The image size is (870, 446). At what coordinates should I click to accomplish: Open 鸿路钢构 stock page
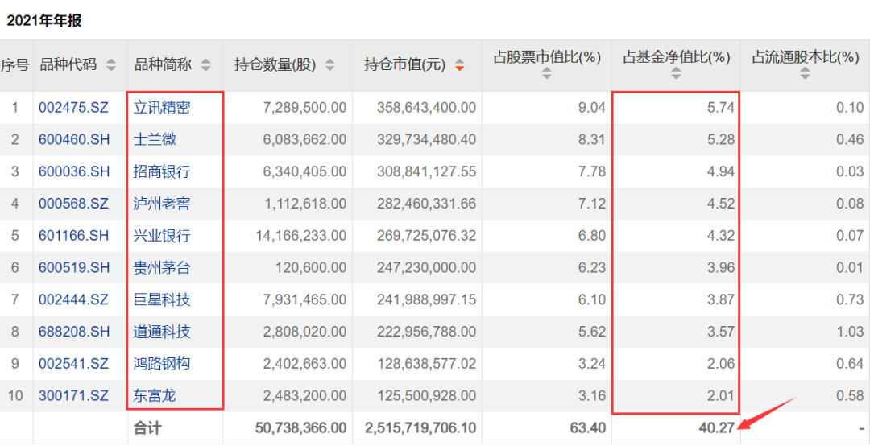(x=162, y=365)
